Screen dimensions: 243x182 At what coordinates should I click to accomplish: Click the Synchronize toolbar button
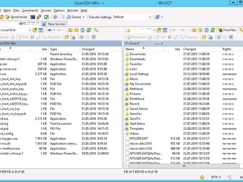click(x=16, y=17)
